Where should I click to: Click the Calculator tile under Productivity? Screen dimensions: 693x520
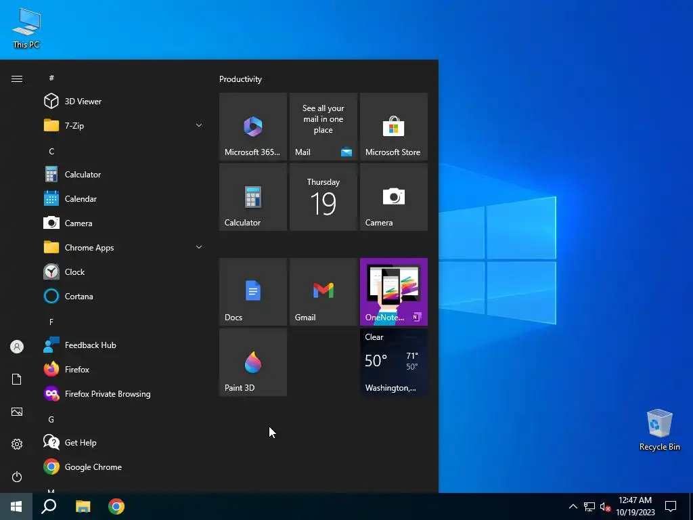click(253, 197)
